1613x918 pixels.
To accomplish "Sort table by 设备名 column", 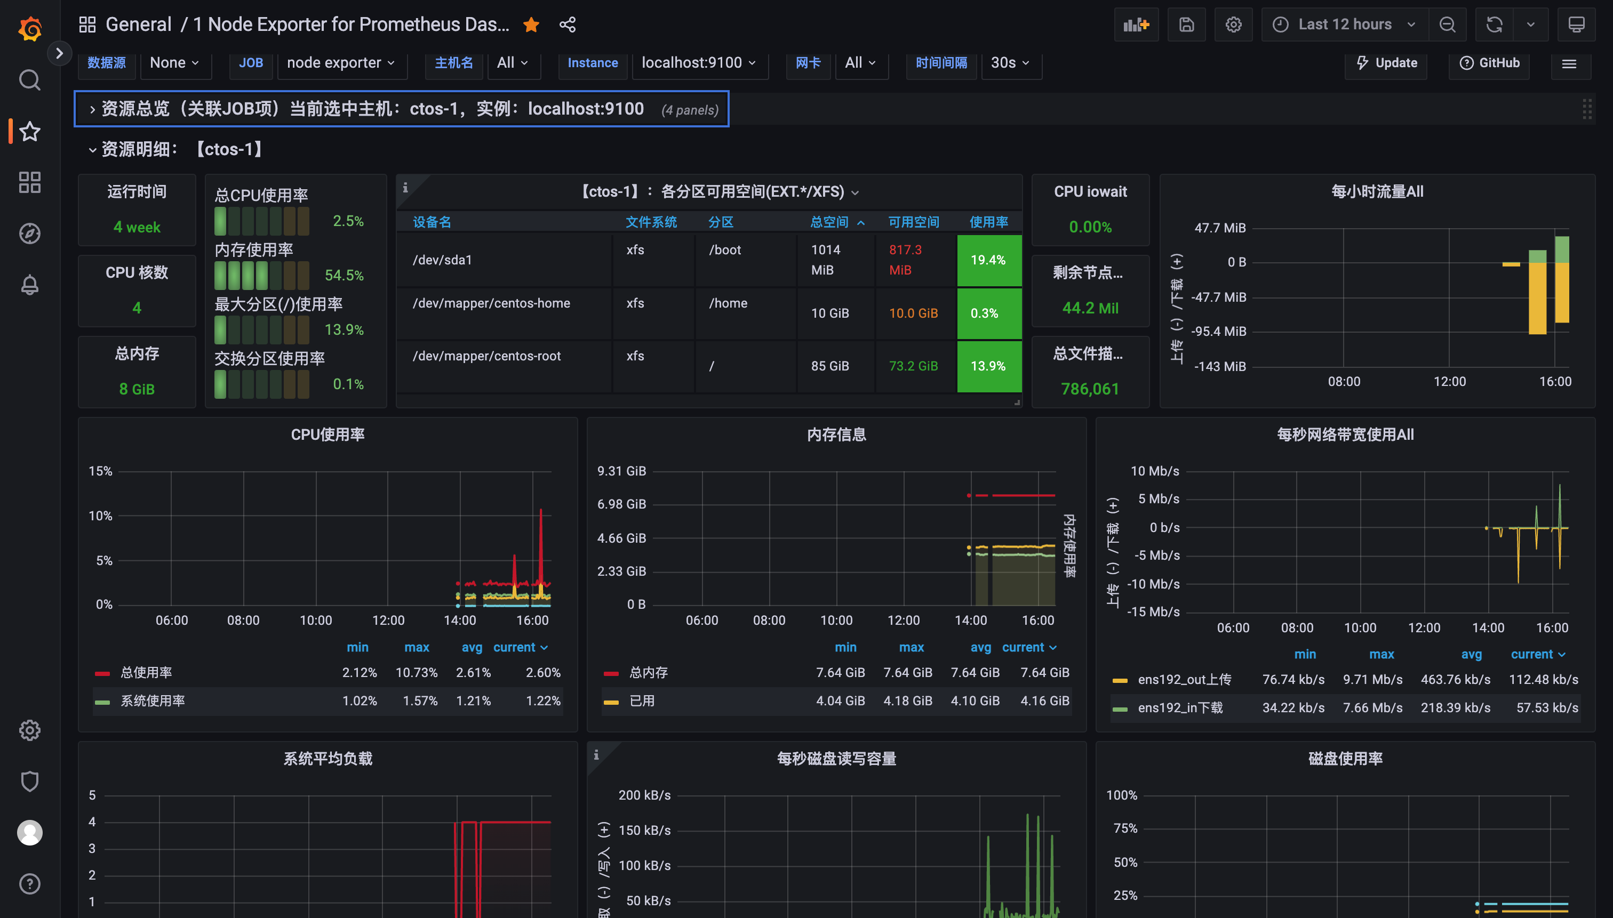I will tap(432, 222).
